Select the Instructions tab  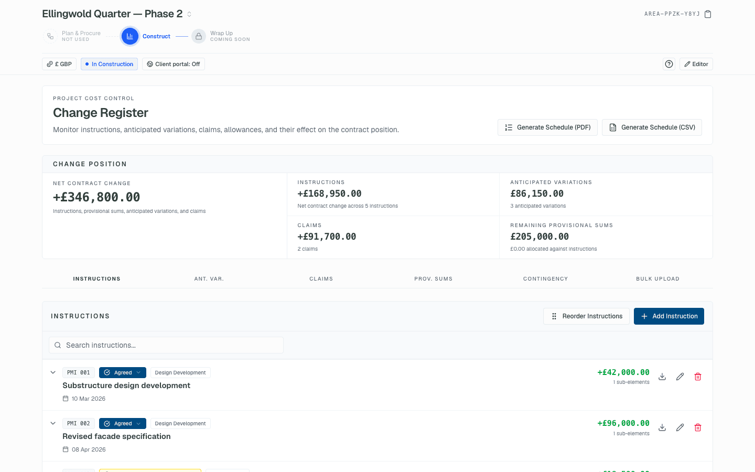pyautogui.click(x=97, y=279)
